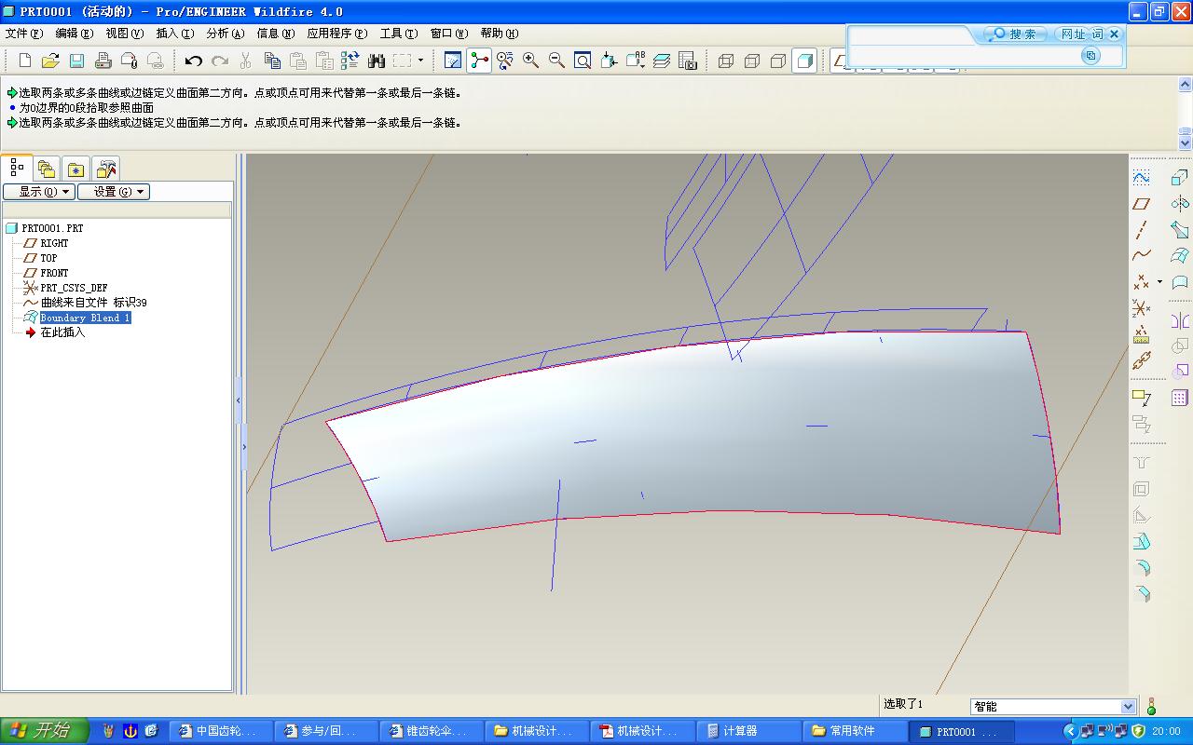Click the 网址 button in the search bar
Image resolution: width=1193 pixels, height=745 pixels.
pos(1073,34)
